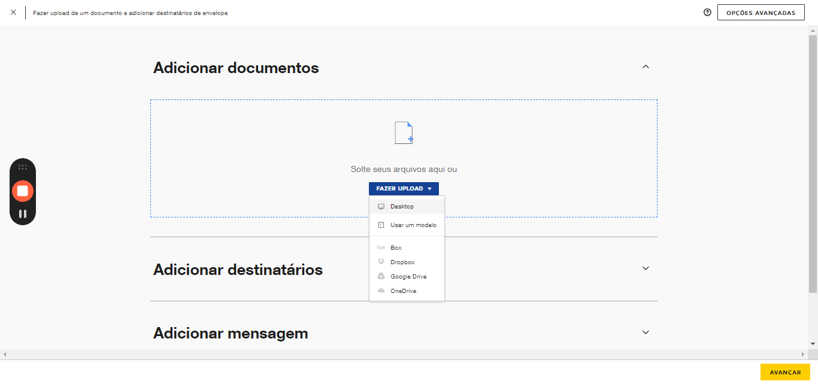Click the template icon beside Usar um modelo

coord(381,225)
